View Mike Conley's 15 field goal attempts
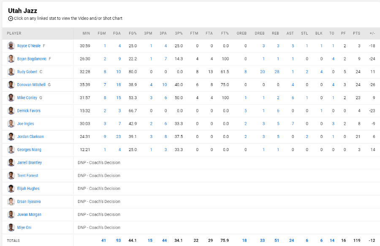The height and width of the screenshot is (246, 380). pos(119,97)
